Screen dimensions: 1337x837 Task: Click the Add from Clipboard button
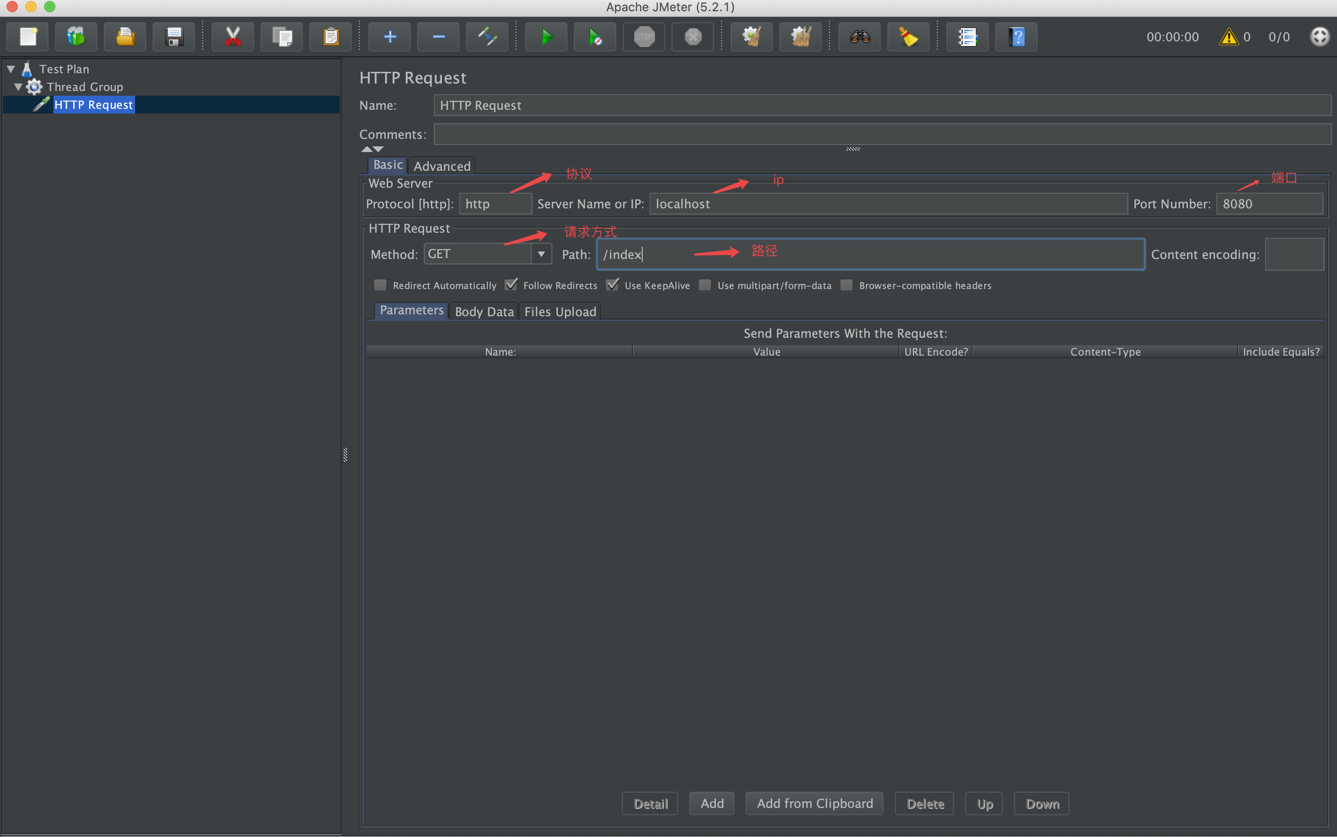tap(814, 803)
